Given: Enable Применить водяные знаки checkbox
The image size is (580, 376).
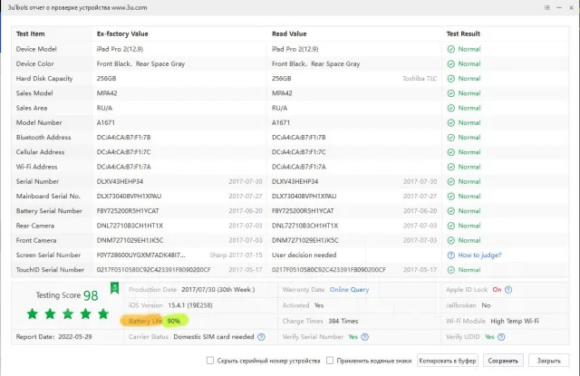Looking at the screenshot, I should click(x=330, y=360).
